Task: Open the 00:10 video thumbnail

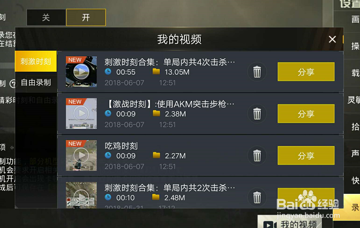Action: coord(81,195)
